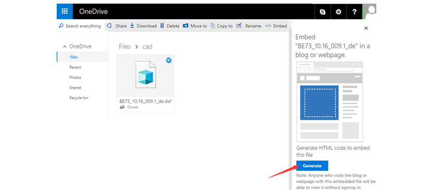Viewport: 433px width, 193px height.
Task: Uncheck the selected file's checkmark
Action: tap(169, 60)
